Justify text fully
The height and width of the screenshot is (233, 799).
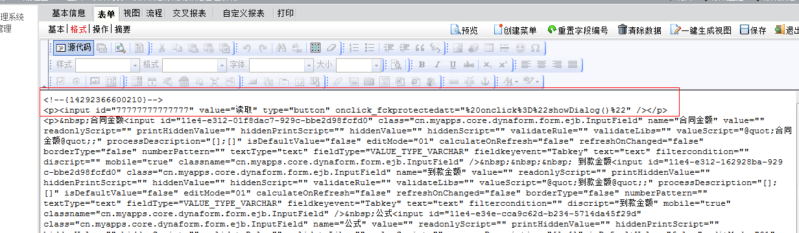pyautogui.click(x=573, y=65)
